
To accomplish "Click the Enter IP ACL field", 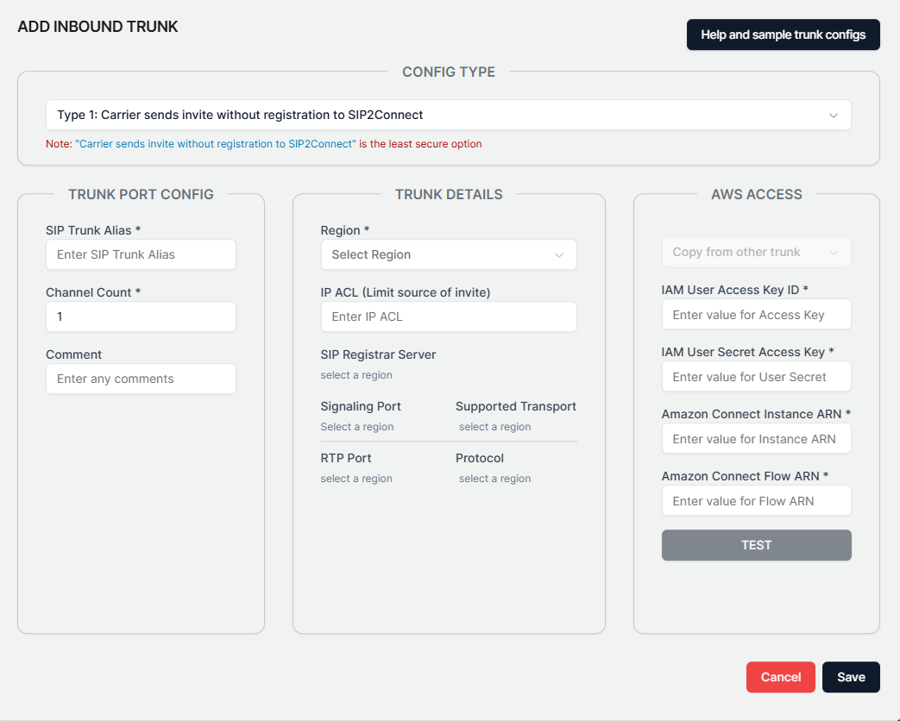I will pyautogui.click(x=449, y=317).
